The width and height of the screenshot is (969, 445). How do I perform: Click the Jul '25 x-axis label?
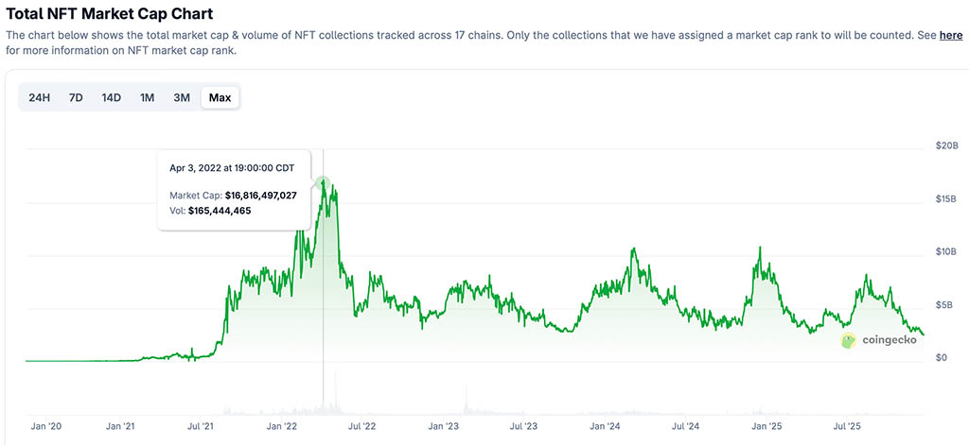coord(846,427)
